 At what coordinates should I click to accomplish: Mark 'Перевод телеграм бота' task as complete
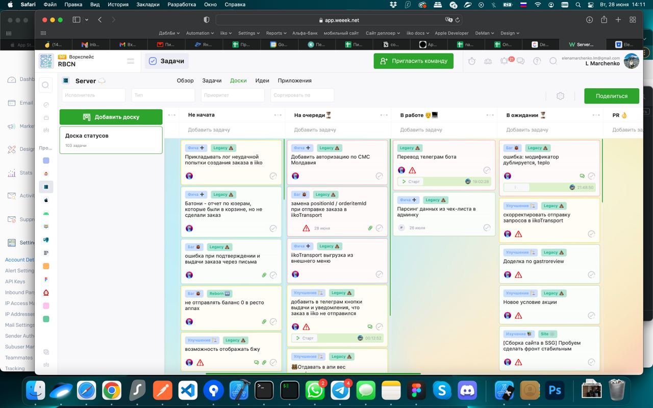click(487, 170)
